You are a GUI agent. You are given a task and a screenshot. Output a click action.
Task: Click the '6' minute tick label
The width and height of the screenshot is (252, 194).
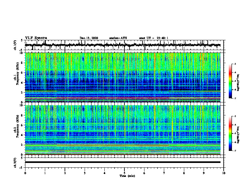(x=144, y=173)
